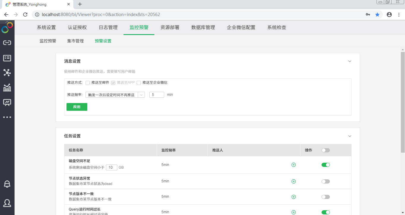Collapse the 任务设置 section

[350, 136]
